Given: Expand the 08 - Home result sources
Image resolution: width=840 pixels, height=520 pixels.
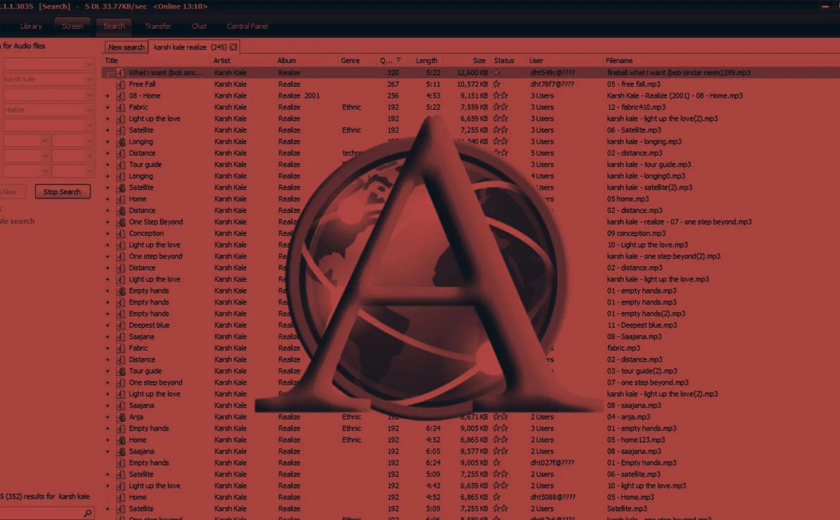Looking at the screenshot, I should pyautogui.click(x=108, y=95).
